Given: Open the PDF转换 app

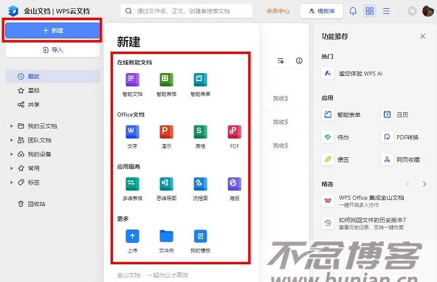Looking at the screenshot, I should [400, 137].
